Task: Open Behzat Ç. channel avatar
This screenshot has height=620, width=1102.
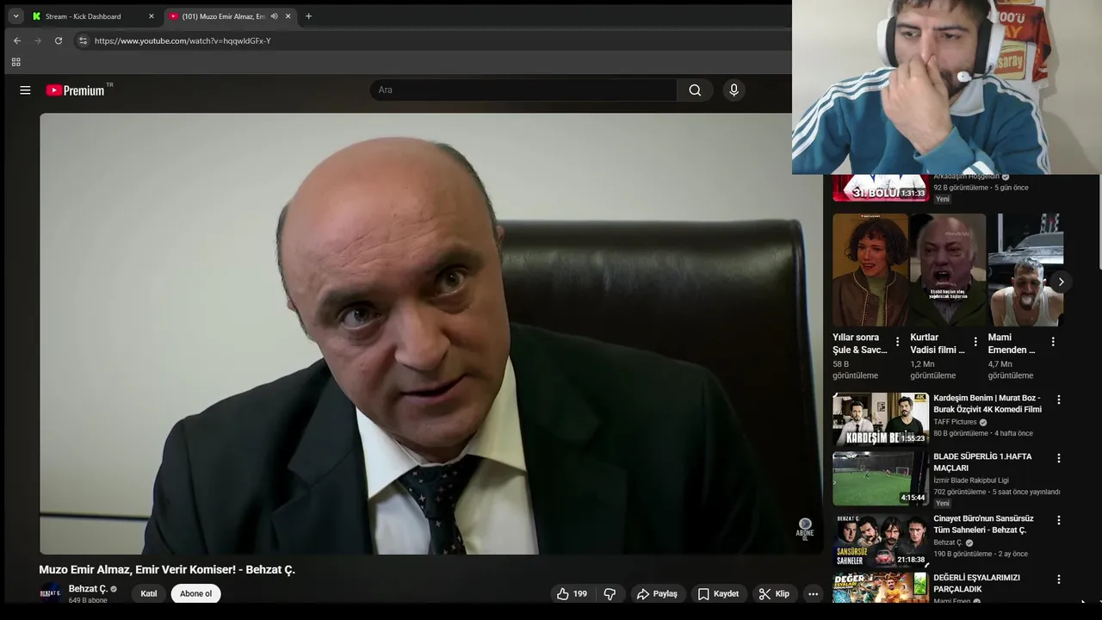Action: (51, 592)
